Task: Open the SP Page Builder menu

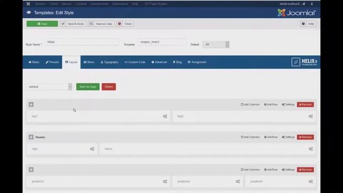Action: [x=156, y=4]
